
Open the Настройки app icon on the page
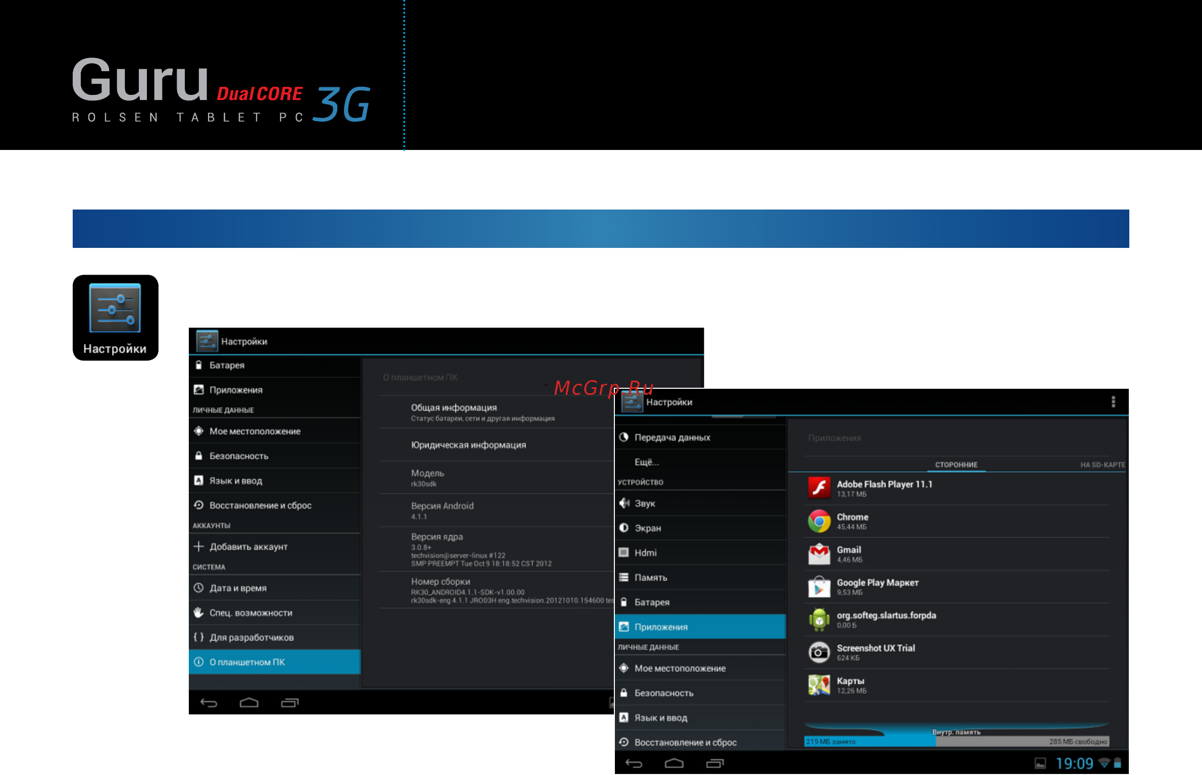pos(115,318)
